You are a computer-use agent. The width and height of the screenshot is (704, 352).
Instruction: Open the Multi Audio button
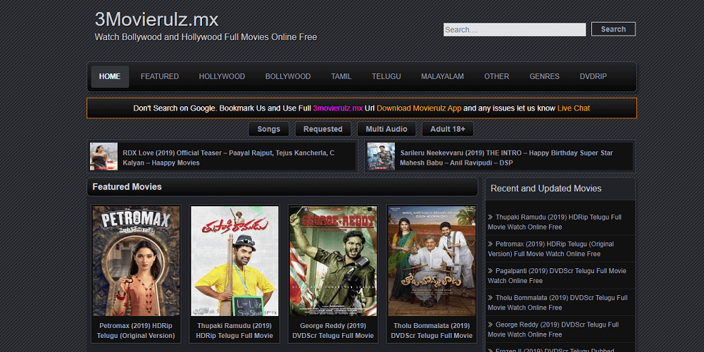(x=386, y=129)
